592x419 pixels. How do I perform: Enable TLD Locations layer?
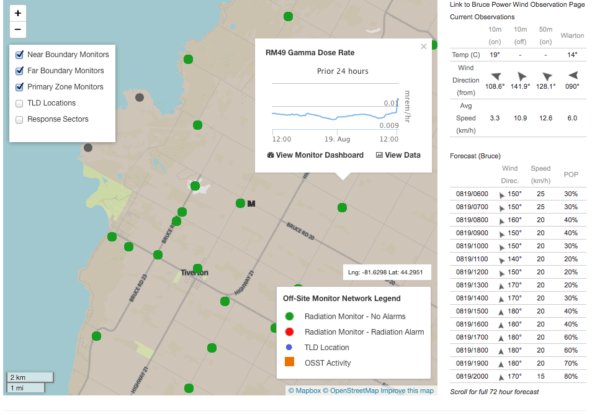pyautogui.click(x=19, y=103)
